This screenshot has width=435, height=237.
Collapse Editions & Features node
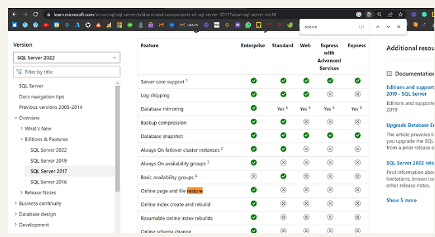22,139
